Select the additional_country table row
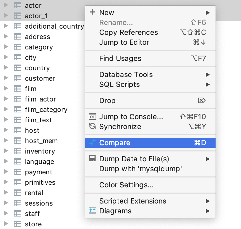The width and height of the screenshot is (241, 229). point(43,26)
